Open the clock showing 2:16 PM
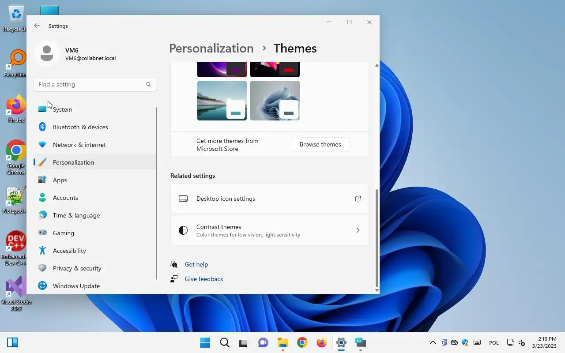This screenshot has height=353, width=565. click(544, 342)
